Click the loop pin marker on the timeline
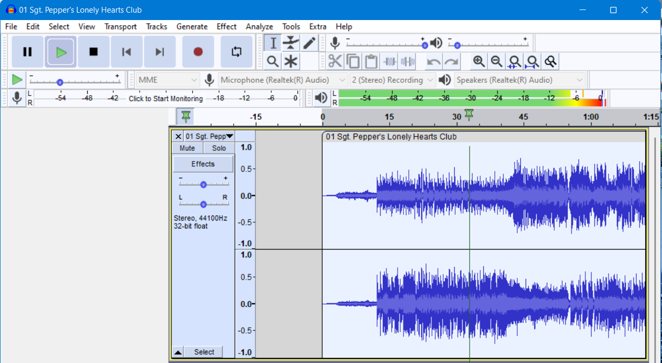 [468, 114]
